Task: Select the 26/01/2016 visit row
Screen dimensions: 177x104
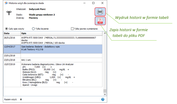Action: (x=53, y=40)
